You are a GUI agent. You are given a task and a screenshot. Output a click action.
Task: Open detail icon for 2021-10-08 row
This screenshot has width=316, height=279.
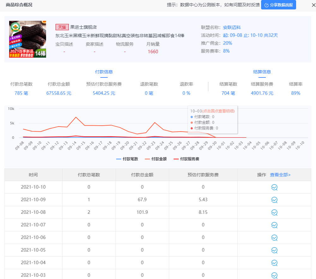pos(274,213)
